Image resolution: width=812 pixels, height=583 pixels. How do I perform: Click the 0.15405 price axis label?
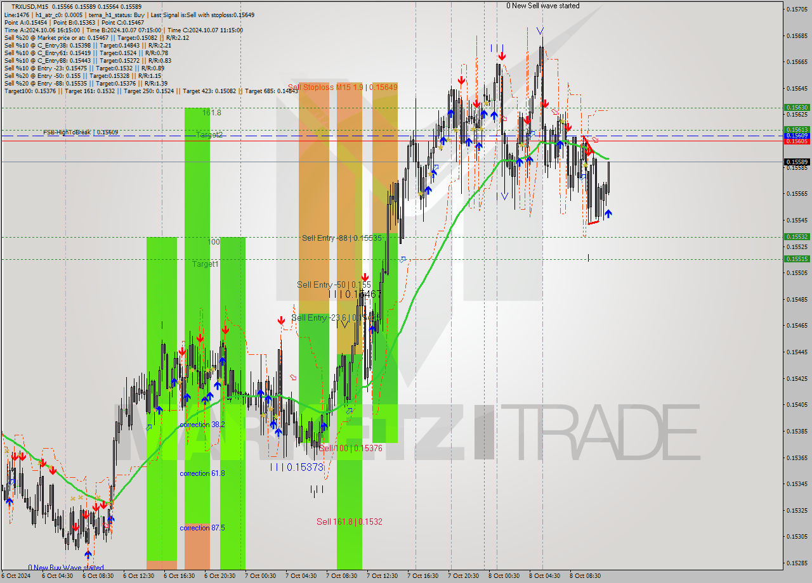pos(797,404)
